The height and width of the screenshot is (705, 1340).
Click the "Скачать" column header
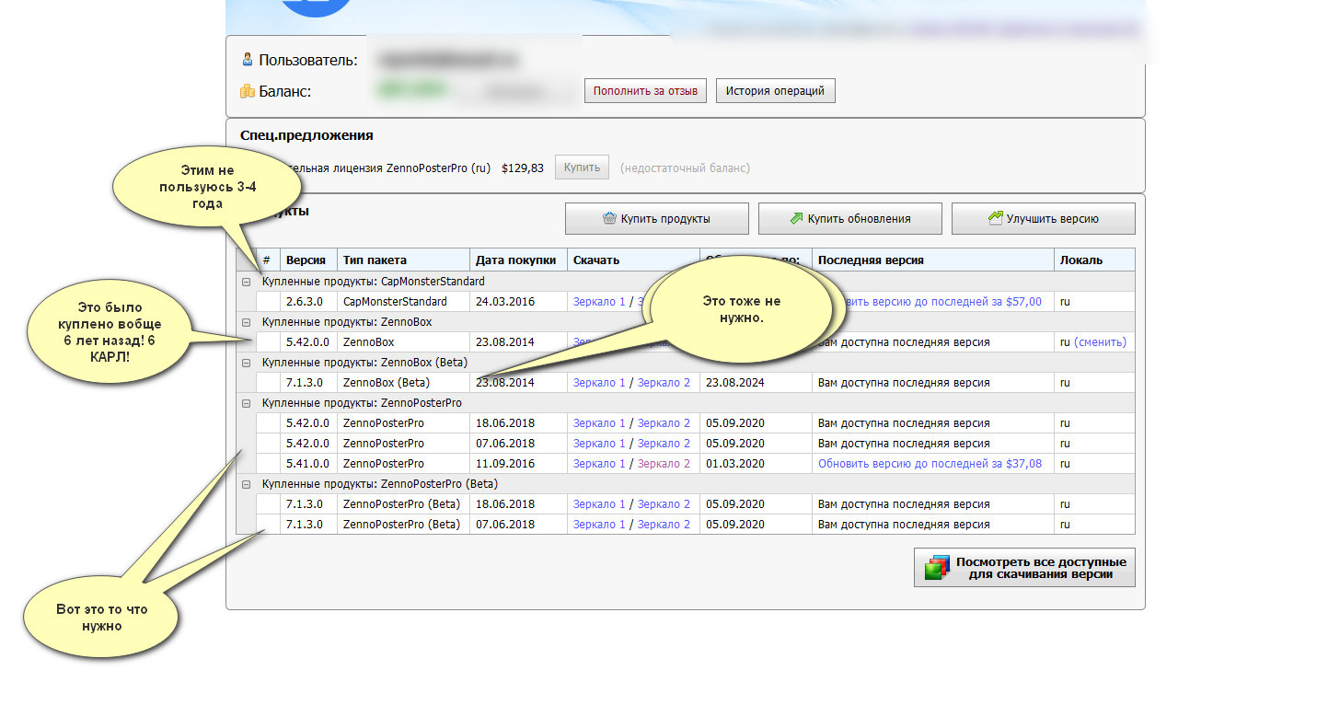click(596, 260)
